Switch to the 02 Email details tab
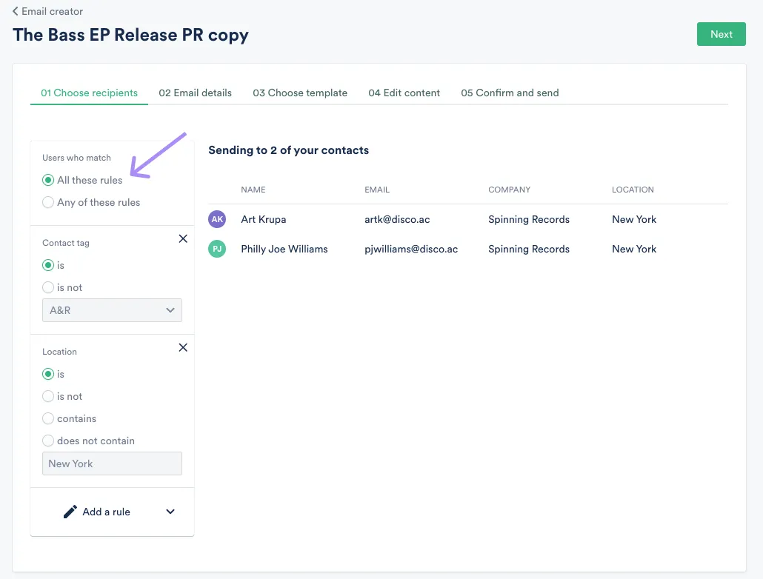The width and height of the screenshot is (763, 579). [x=194, y=93]
